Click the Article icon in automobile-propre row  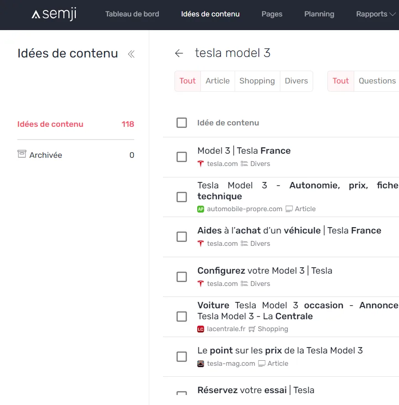289,209
